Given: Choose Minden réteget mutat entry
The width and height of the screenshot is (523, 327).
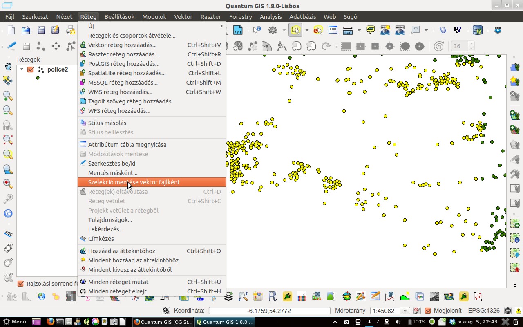Looking at the screenshot, I should pos(152,282).
